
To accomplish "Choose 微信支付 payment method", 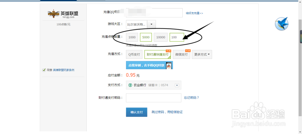I will pyautogui.click(x=182, y=55).
